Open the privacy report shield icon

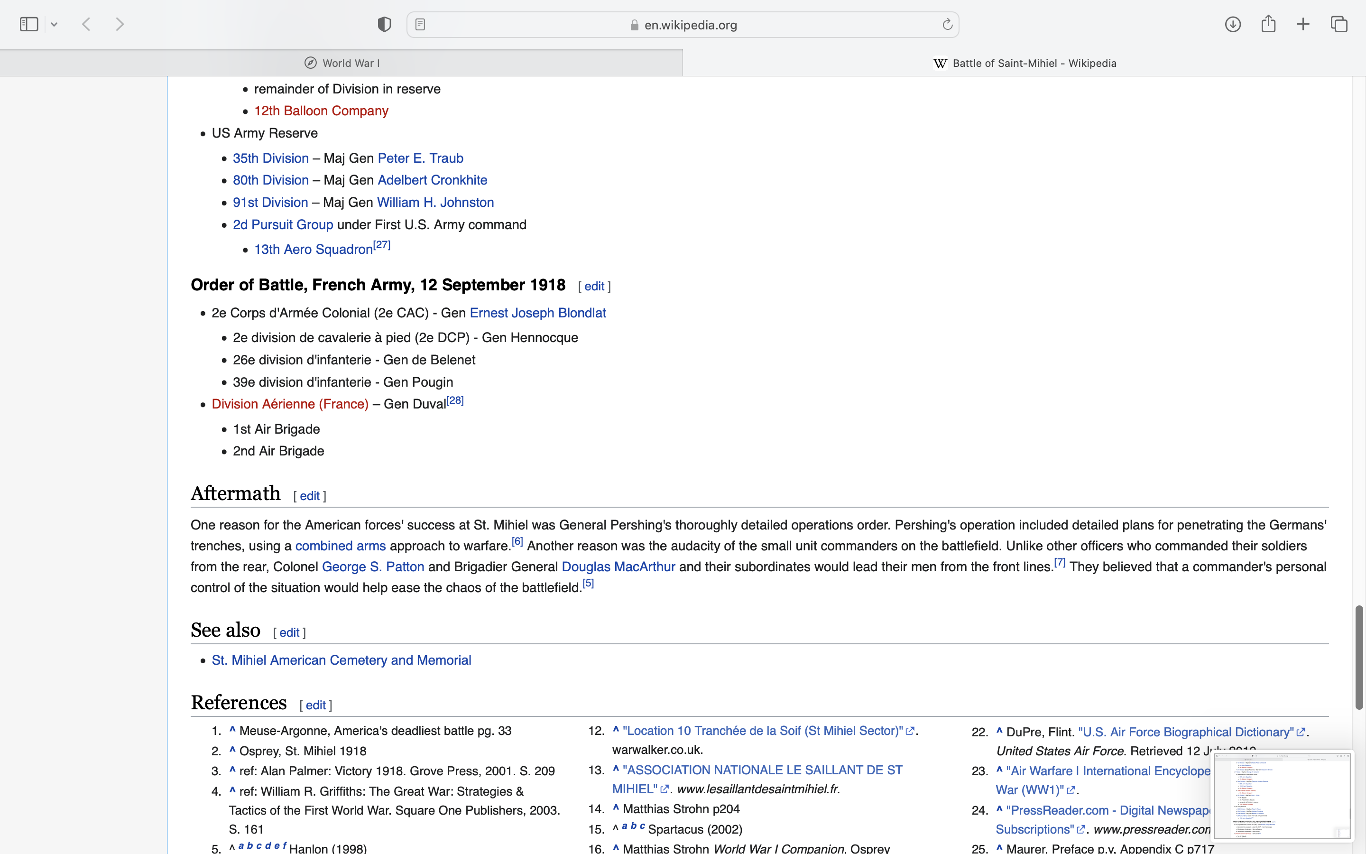(384, 24)
